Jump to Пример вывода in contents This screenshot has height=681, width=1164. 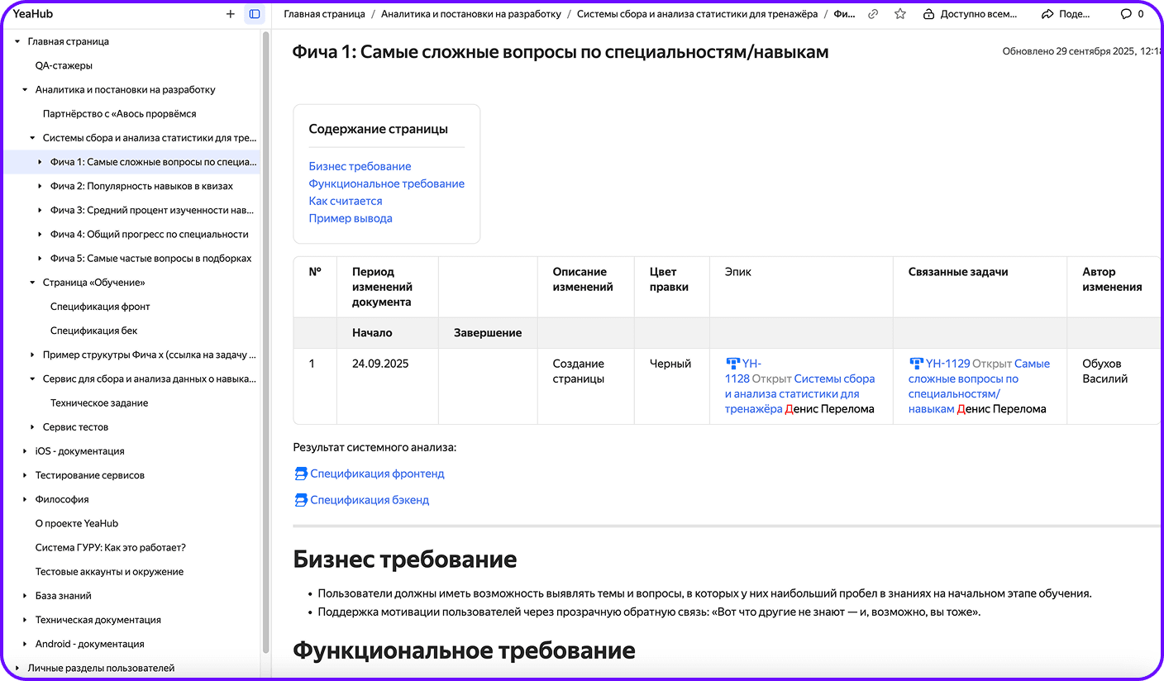[x=351, y=218]
